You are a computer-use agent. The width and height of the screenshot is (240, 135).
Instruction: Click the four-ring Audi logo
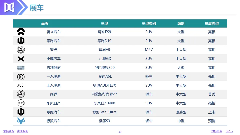click(21, 77)
